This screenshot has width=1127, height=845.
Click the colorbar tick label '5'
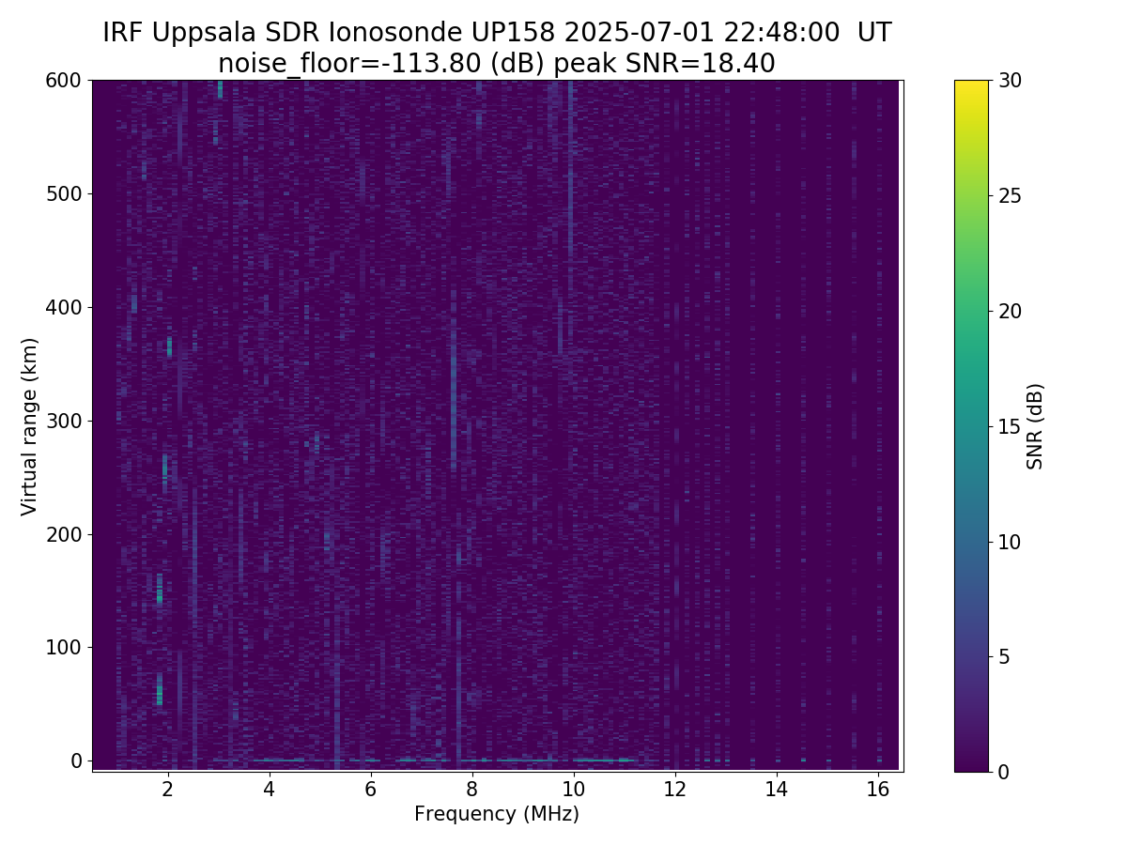tap(1005, 656)
